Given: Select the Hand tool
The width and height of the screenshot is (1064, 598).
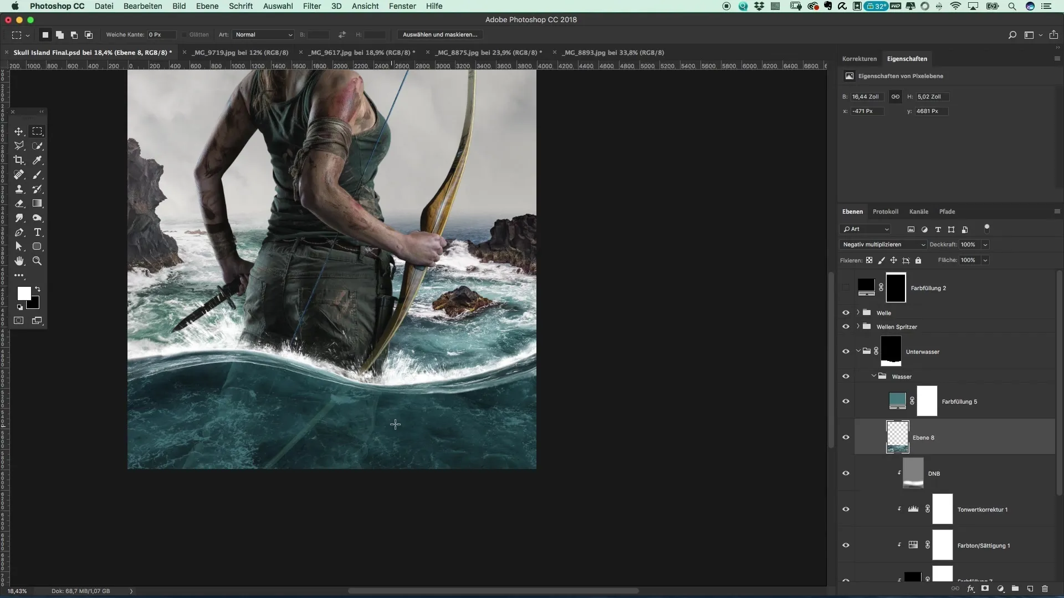Looking at the screenshot, I should point(19,261).
